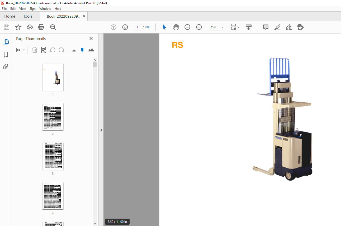Click thumbnails scrollbar up arrow
The height and width of the screenshot is (226, 341).
pos(95,60)
